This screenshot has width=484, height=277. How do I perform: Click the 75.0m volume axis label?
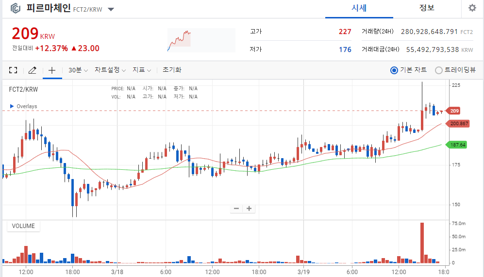(x=459, y=223)
